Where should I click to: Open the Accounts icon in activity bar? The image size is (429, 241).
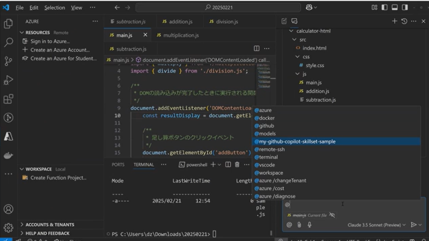tap(8, 209)
